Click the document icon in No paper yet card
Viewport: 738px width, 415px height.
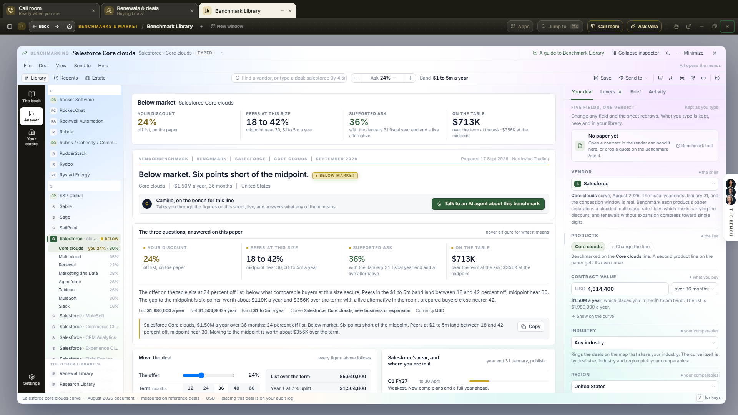pos(580,146)
